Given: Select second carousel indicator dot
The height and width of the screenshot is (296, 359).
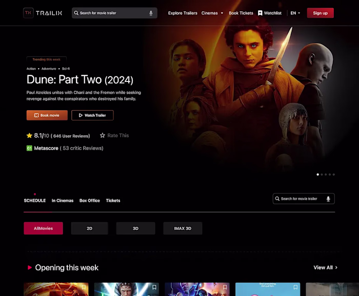Looking at the screenshot, I should click(x=322, y=175).
